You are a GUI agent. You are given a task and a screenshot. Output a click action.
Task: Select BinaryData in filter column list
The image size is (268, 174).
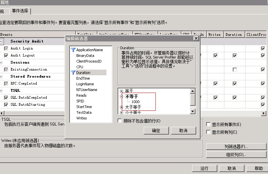pos(85,56)
